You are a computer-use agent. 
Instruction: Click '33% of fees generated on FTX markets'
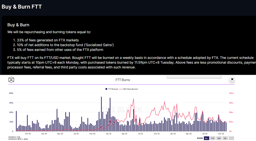point(48,40)
